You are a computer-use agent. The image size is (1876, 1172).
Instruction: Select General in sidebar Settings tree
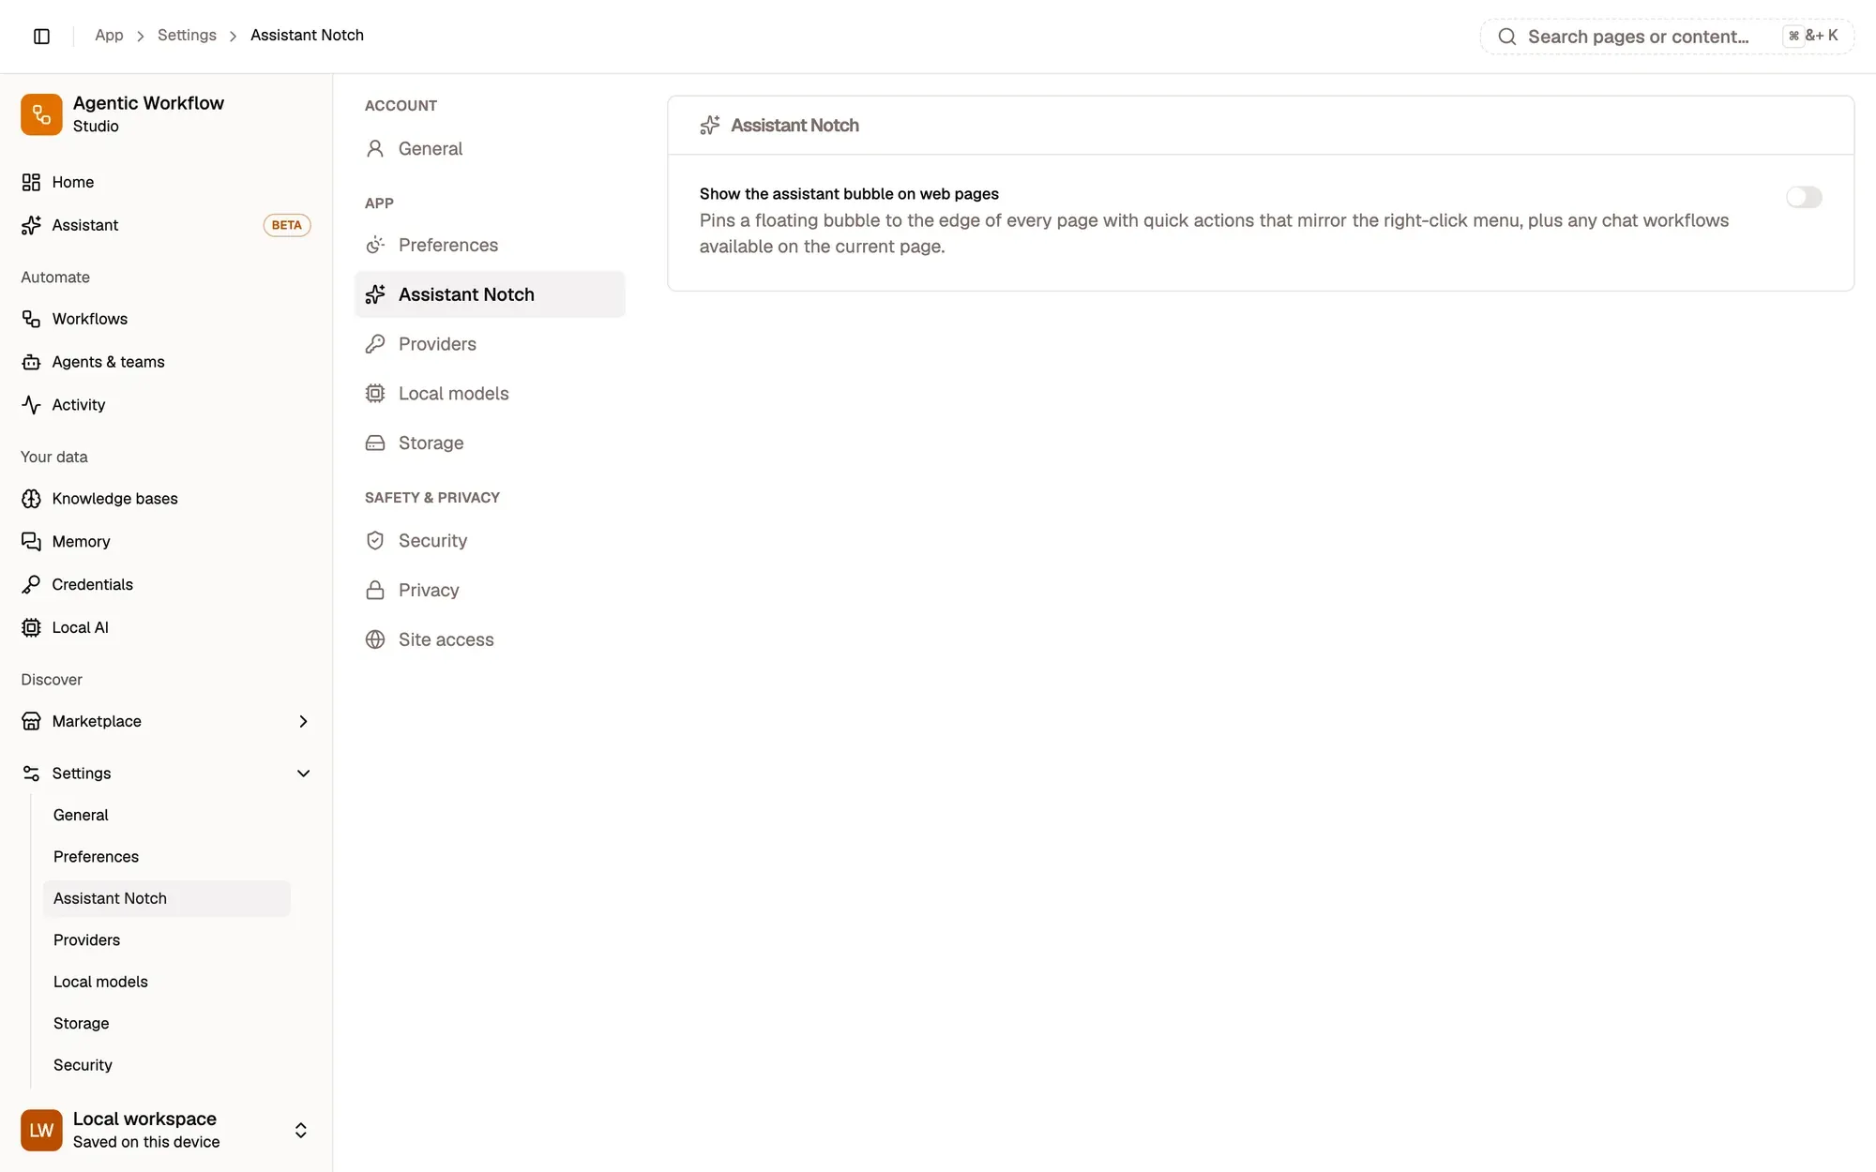coord(167,816)
